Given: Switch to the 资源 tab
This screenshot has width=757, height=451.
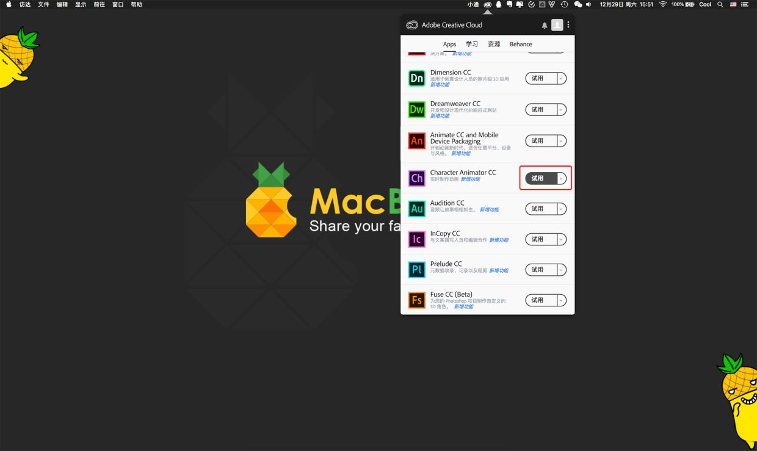Looking at the screenshot, I should 494,44.
